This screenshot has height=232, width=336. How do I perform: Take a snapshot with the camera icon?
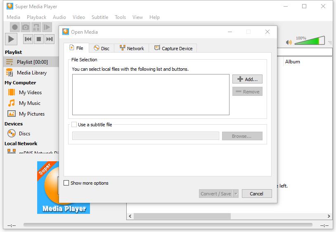(26, 27)
